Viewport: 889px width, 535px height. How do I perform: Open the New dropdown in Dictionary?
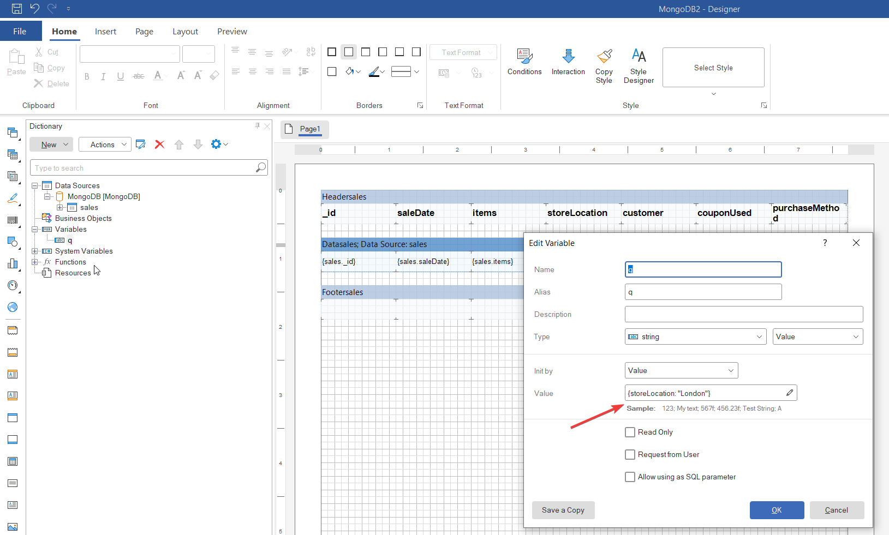tap(51, 145)
